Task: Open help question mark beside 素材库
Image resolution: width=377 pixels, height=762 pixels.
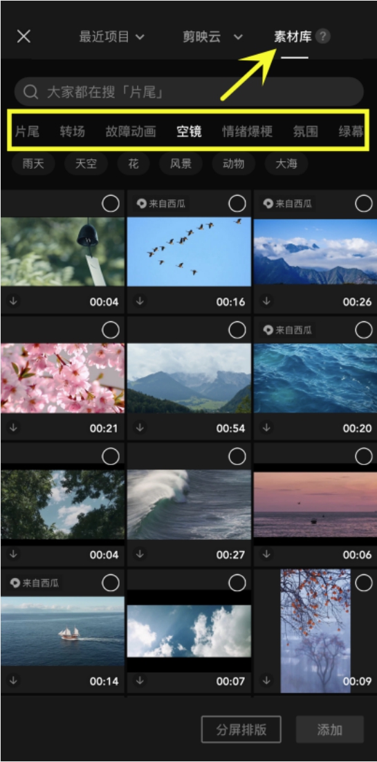Action: pyautogui.click(x=322, y=37)
